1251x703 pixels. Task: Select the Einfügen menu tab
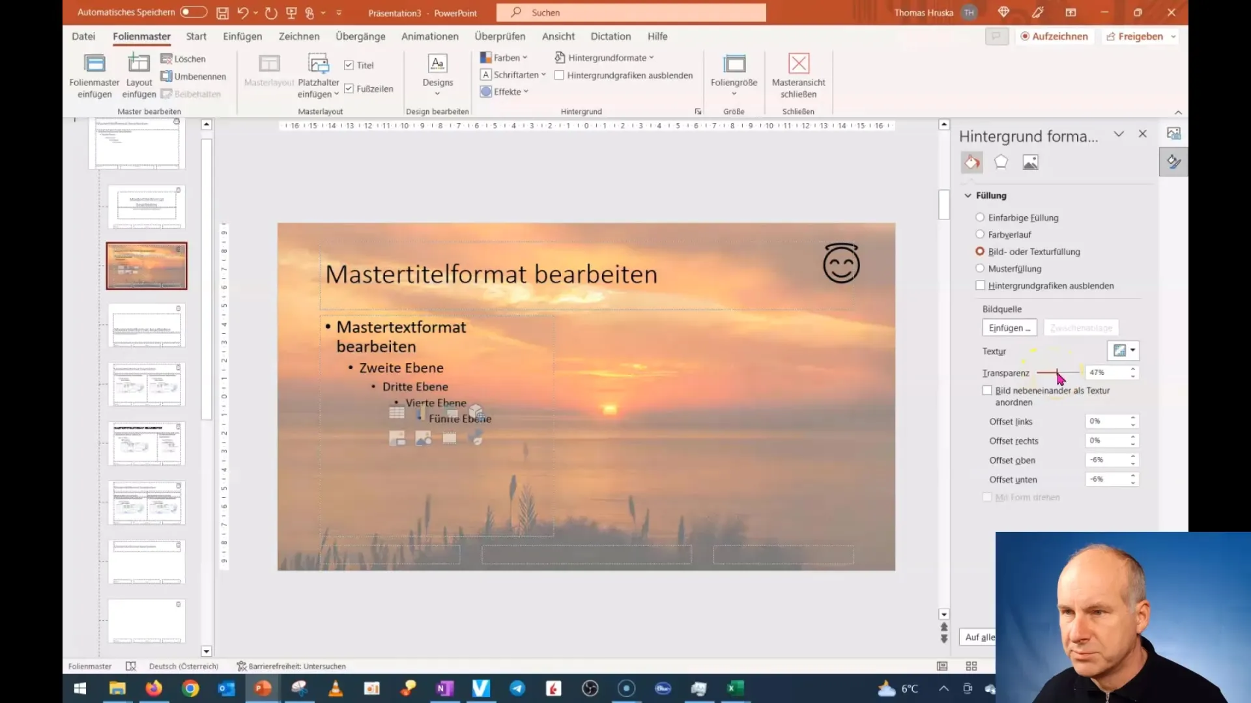pos(242,36)
